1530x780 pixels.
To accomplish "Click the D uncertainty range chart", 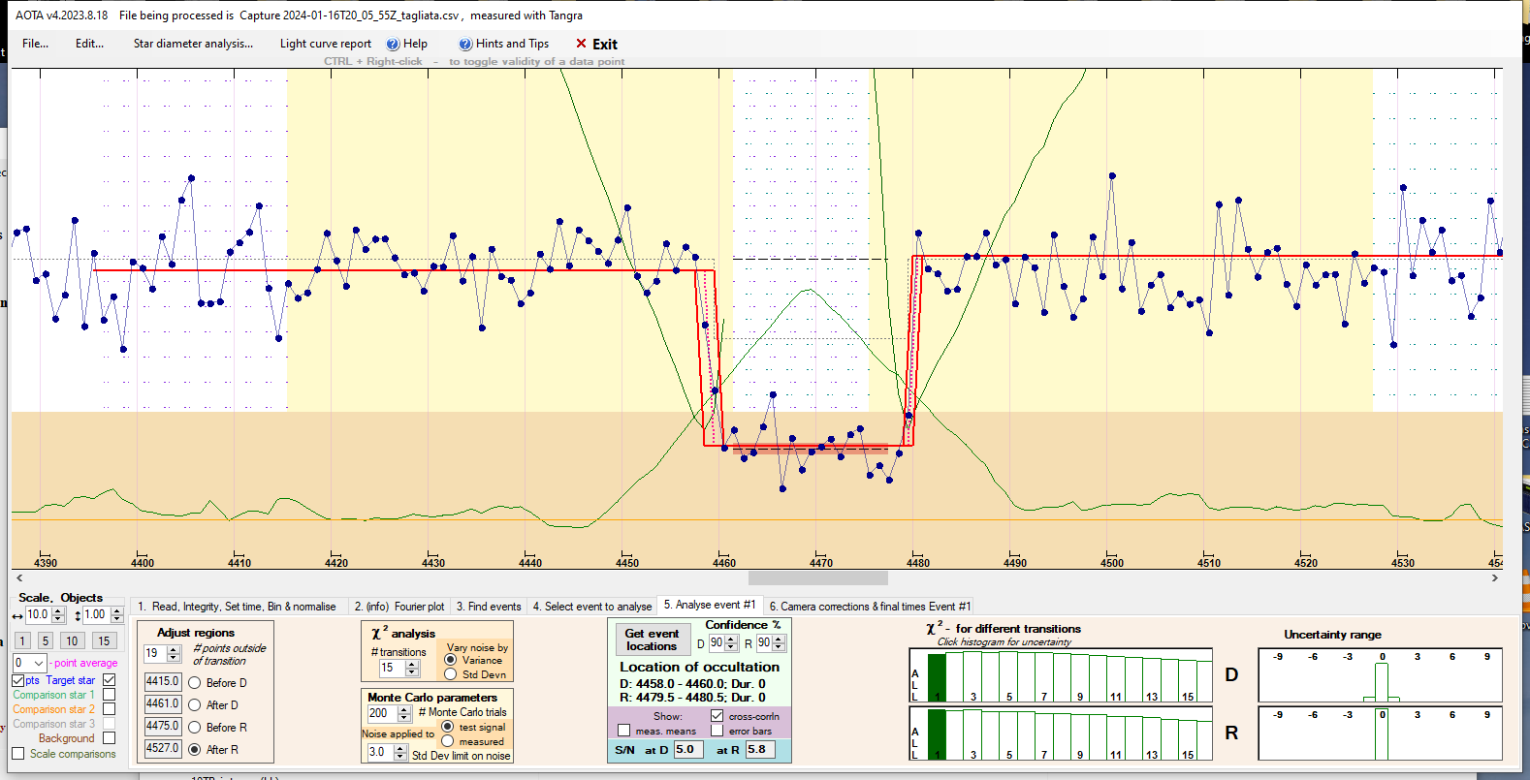I will [x=1381, y=675].
